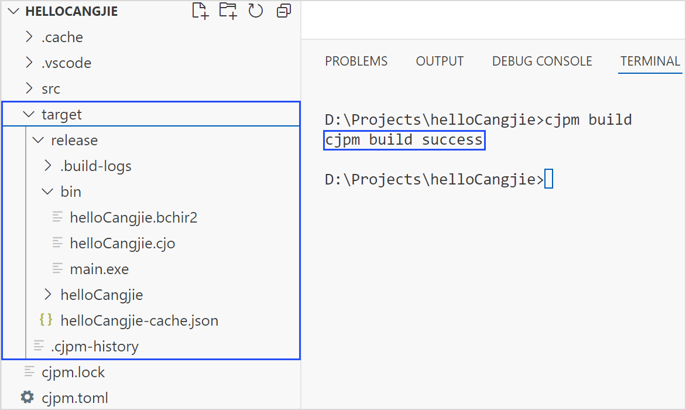Expand the .build-logs folder

click(x=48, y=166)
